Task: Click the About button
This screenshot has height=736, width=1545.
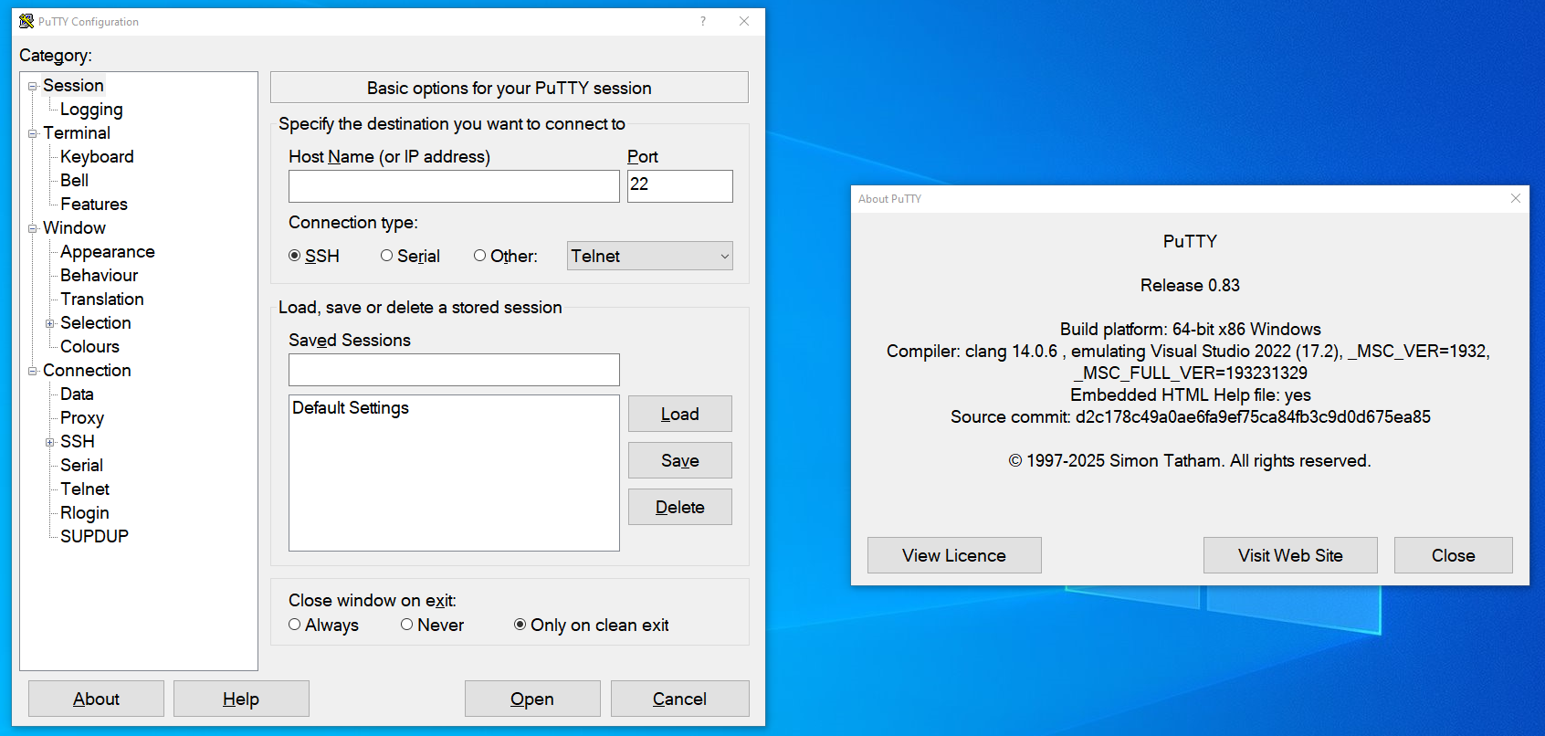Action: pos(96,699)
